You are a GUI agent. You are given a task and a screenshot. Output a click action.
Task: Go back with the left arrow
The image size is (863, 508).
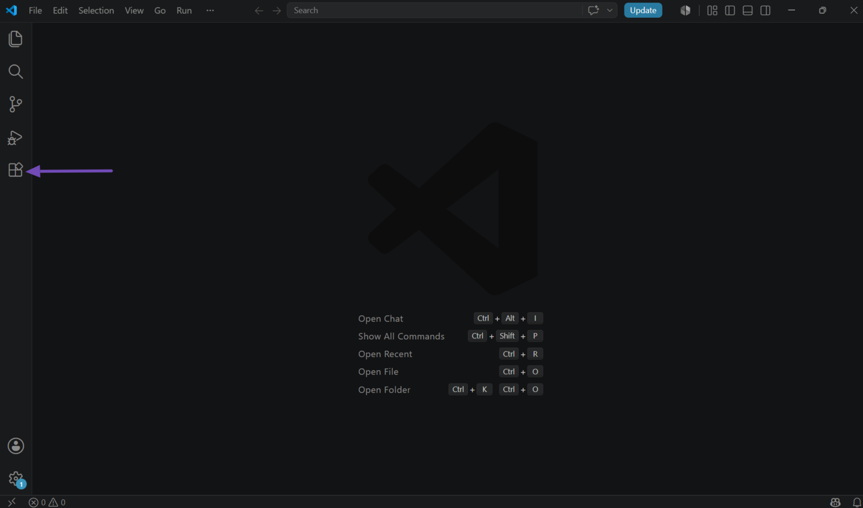point(260,10)
